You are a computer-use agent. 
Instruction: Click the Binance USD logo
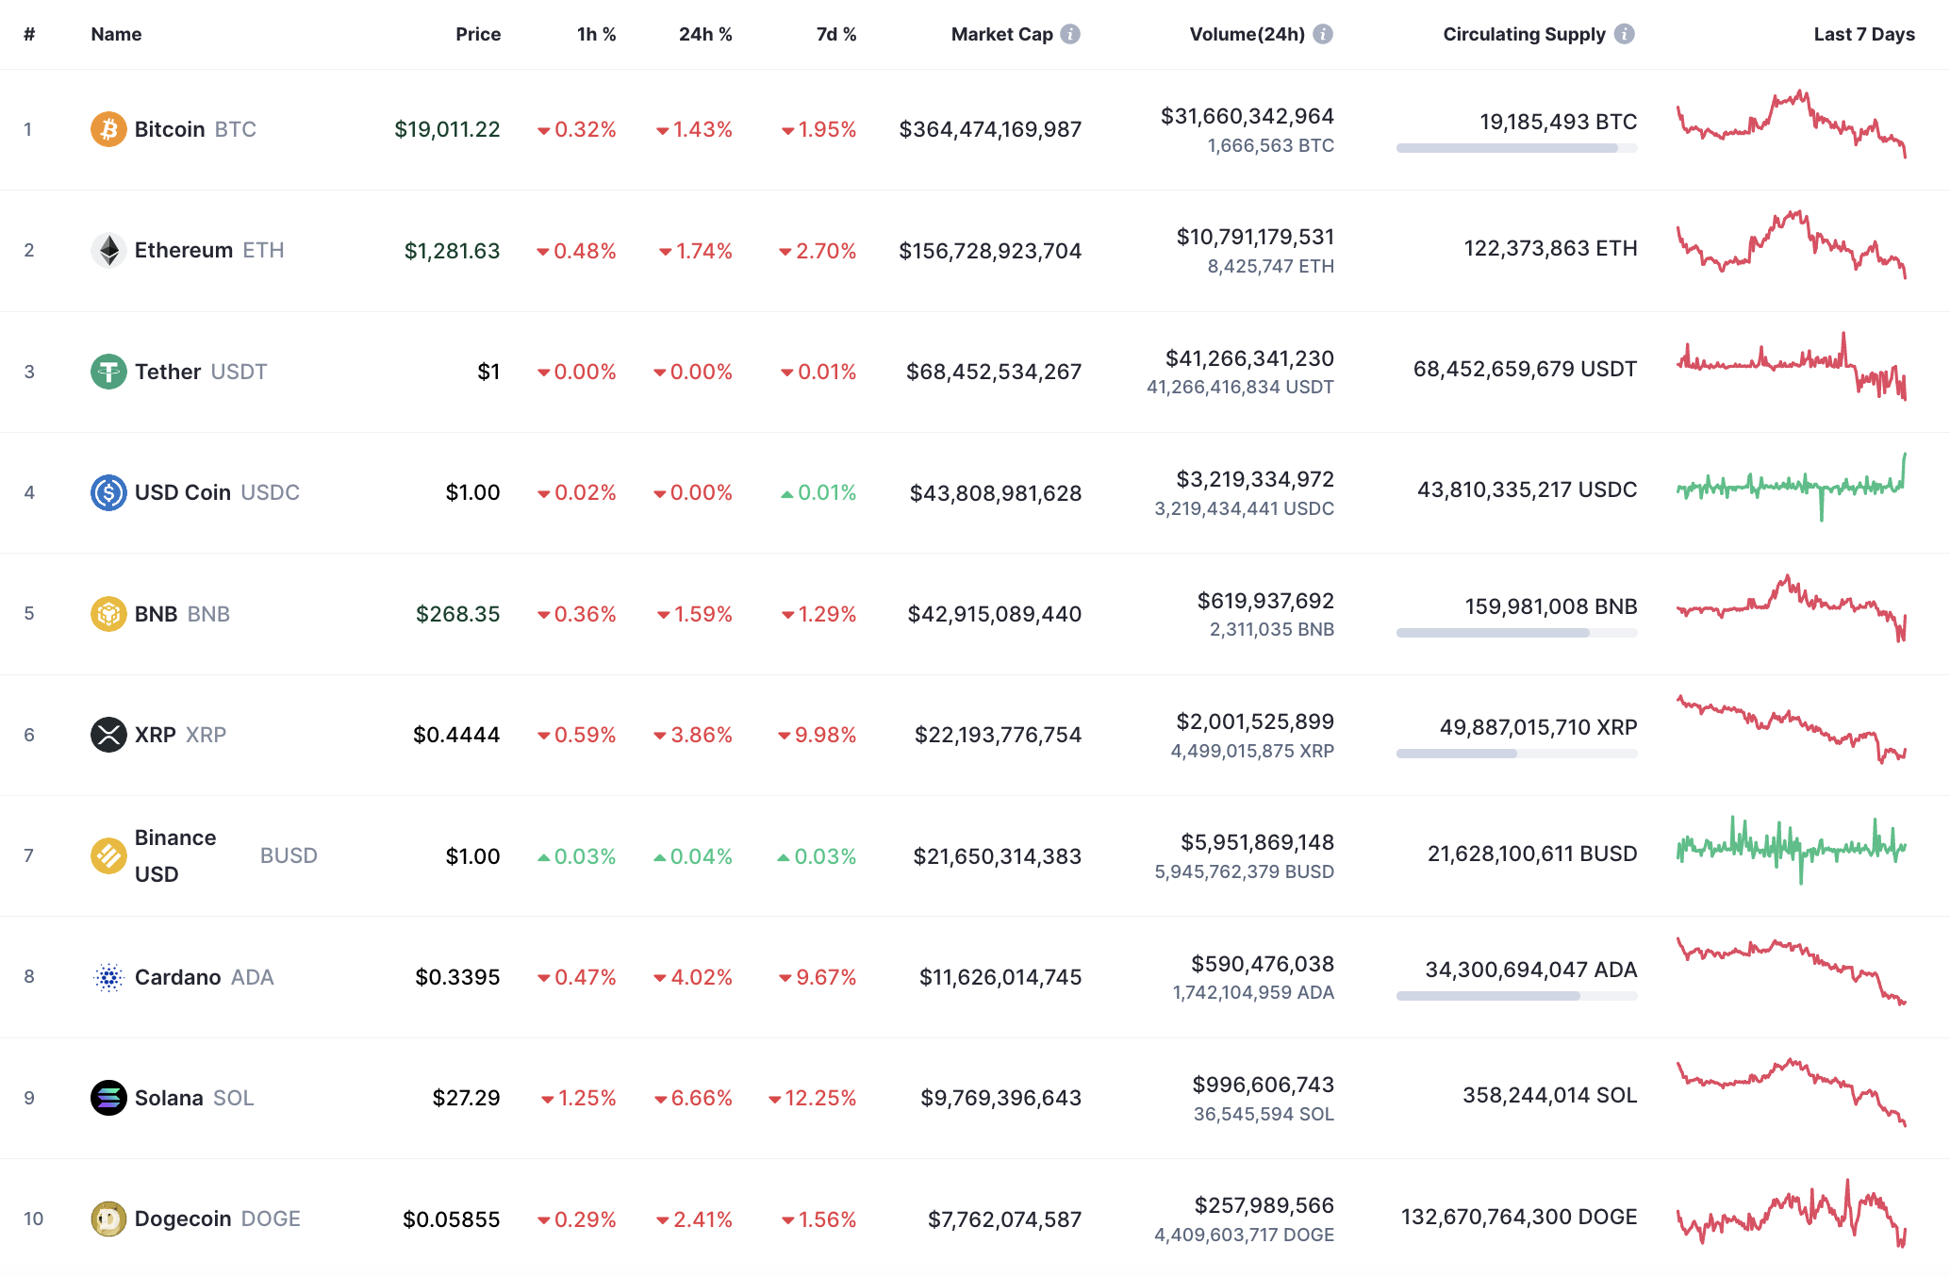click(108, 855)
